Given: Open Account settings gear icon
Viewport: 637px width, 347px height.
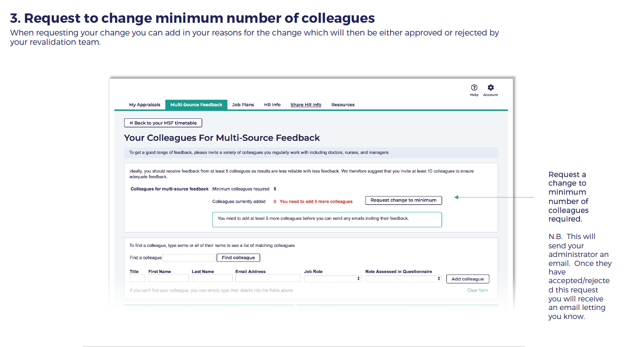Looking at the screenshot, I should (490, 88).
